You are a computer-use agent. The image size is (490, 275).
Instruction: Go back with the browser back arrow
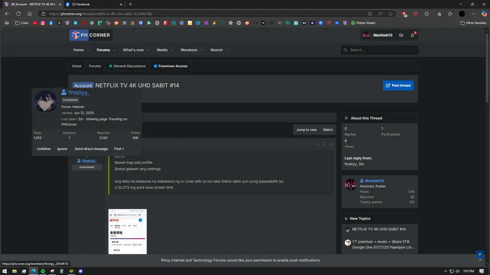tap(7, 14)
